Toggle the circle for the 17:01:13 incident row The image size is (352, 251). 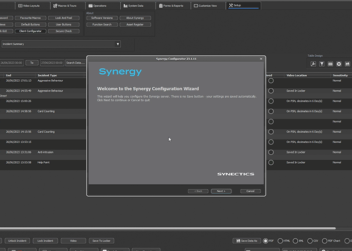271,81
